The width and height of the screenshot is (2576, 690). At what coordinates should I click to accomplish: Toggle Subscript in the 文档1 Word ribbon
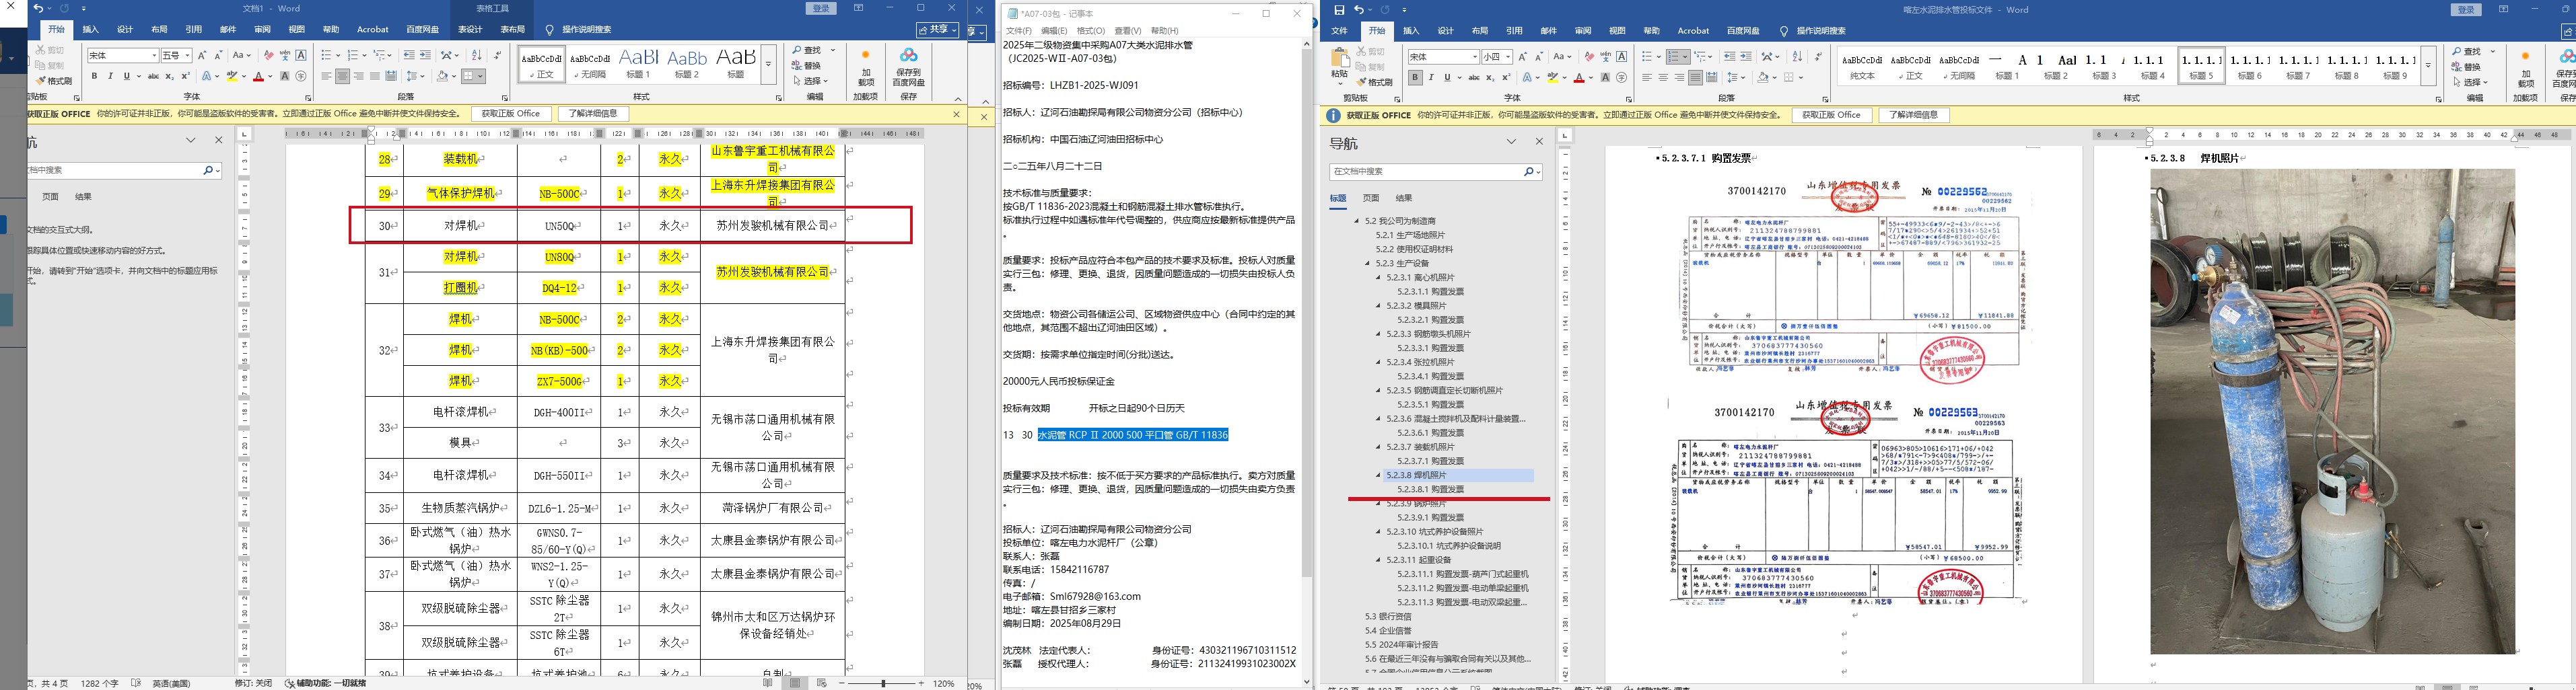[169, 76]
